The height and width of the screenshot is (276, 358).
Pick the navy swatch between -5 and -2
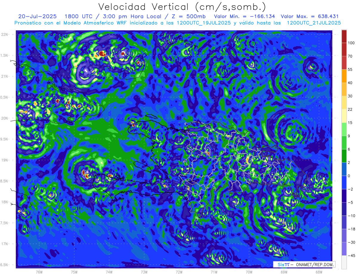click(344, 196)
